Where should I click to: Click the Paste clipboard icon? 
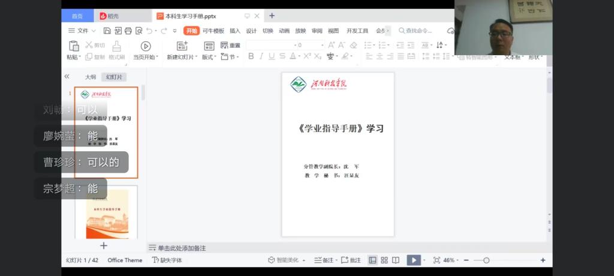click(74, 46)
